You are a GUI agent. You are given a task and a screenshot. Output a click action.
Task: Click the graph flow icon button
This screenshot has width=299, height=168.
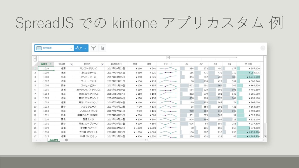(x=79, y=48)
